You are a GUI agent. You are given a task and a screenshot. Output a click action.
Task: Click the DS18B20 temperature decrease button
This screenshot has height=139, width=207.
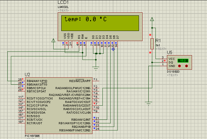179,66
